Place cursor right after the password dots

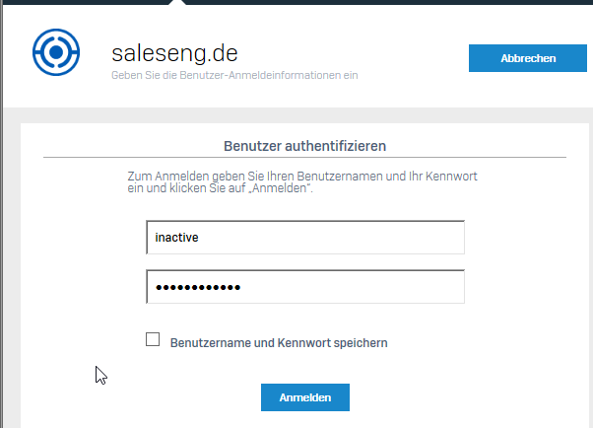coord(241,287)
